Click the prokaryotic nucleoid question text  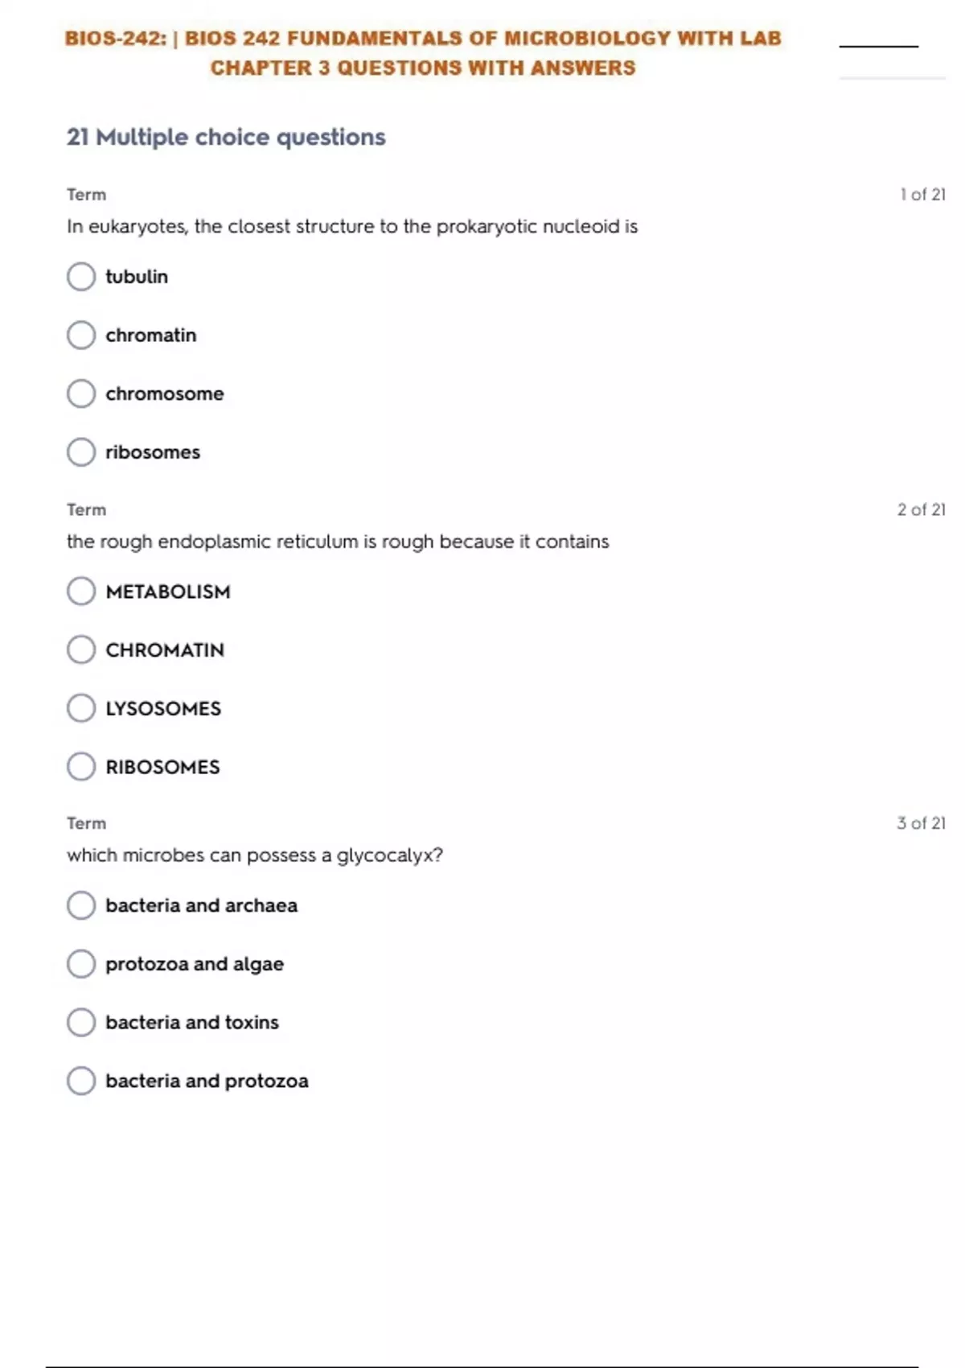[x=352, y=227]
